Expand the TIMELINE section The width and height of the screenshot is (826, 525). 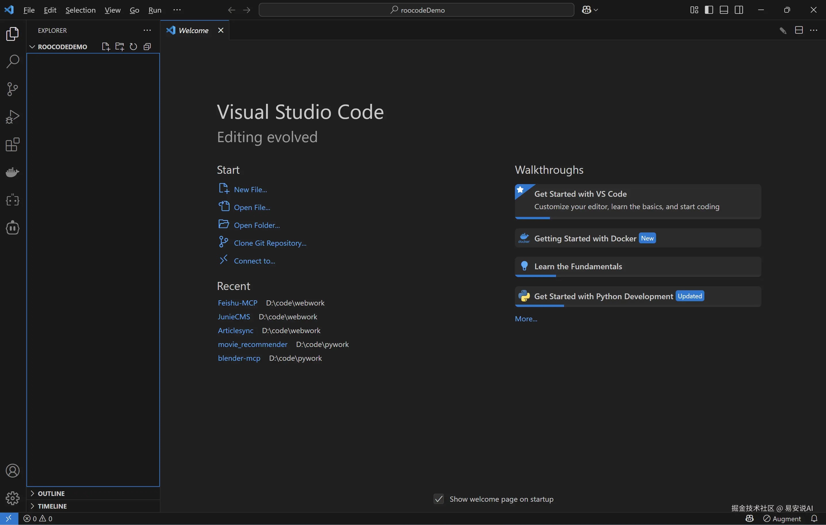[x=52, y=506]
